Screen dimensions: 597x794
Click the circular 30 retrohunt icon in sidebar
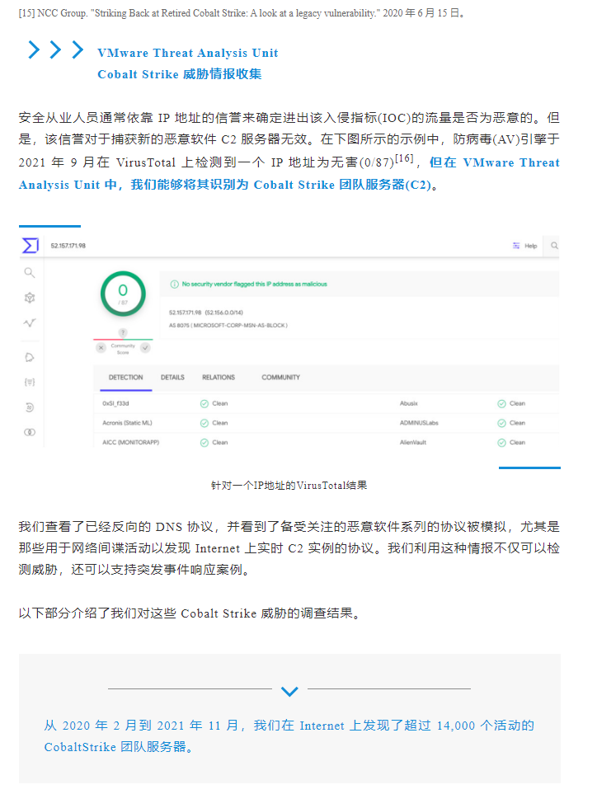30,407
